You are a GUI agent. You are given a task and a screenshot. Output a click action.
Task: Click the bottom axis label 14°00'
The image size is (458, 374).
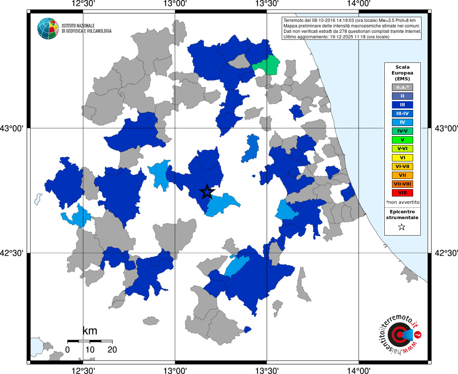pyautogui.click(x=359, y=371)
